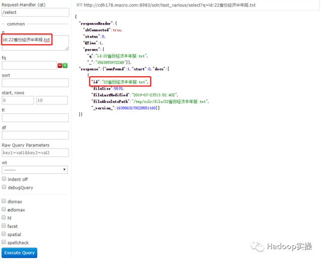Click the "QTime" line in the response
This screenshot has width=322, height=261.
[93, 43]
